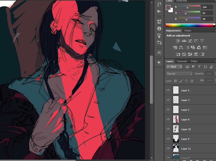This screenshot has height=161, width=216.
Task: Filter layers by type layers icon
Action: click(199, 67)
